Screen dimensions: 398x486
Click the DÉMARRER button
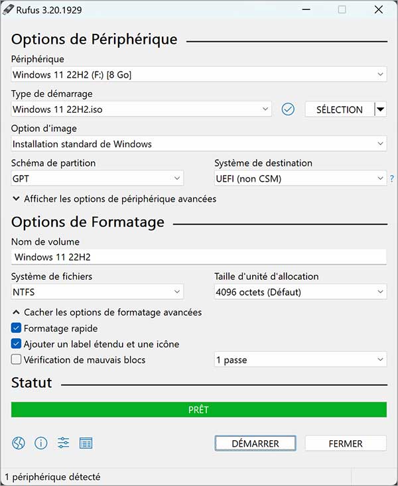[255, 443]
